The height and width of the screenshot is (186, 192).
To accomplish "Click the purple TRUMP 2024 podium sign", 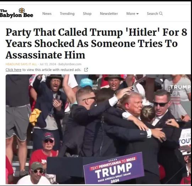I will (114, 168).
